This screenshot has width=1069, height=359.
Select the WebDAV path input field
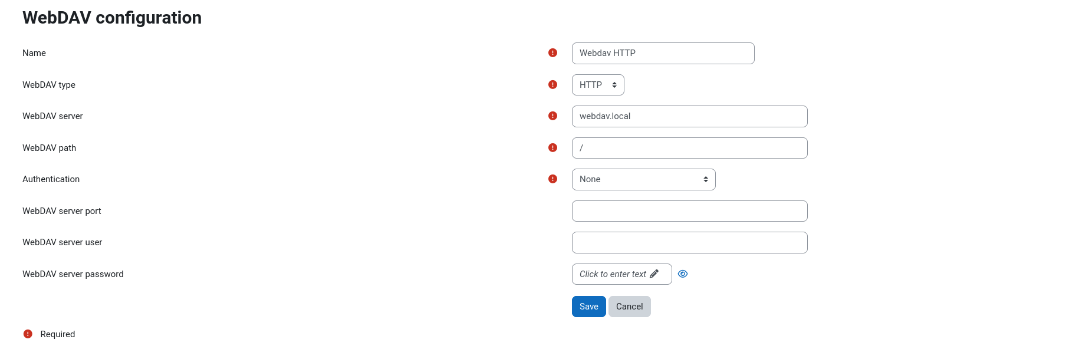coord(690,148)
